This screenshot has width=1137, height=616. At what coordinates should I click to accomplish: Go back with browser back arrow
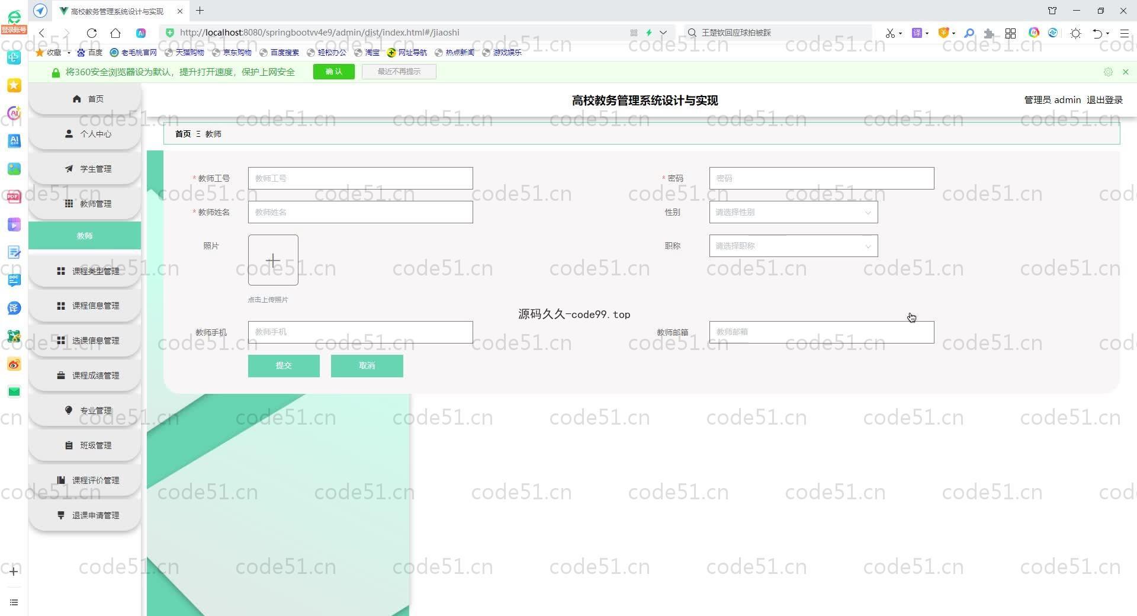[42, 33]
